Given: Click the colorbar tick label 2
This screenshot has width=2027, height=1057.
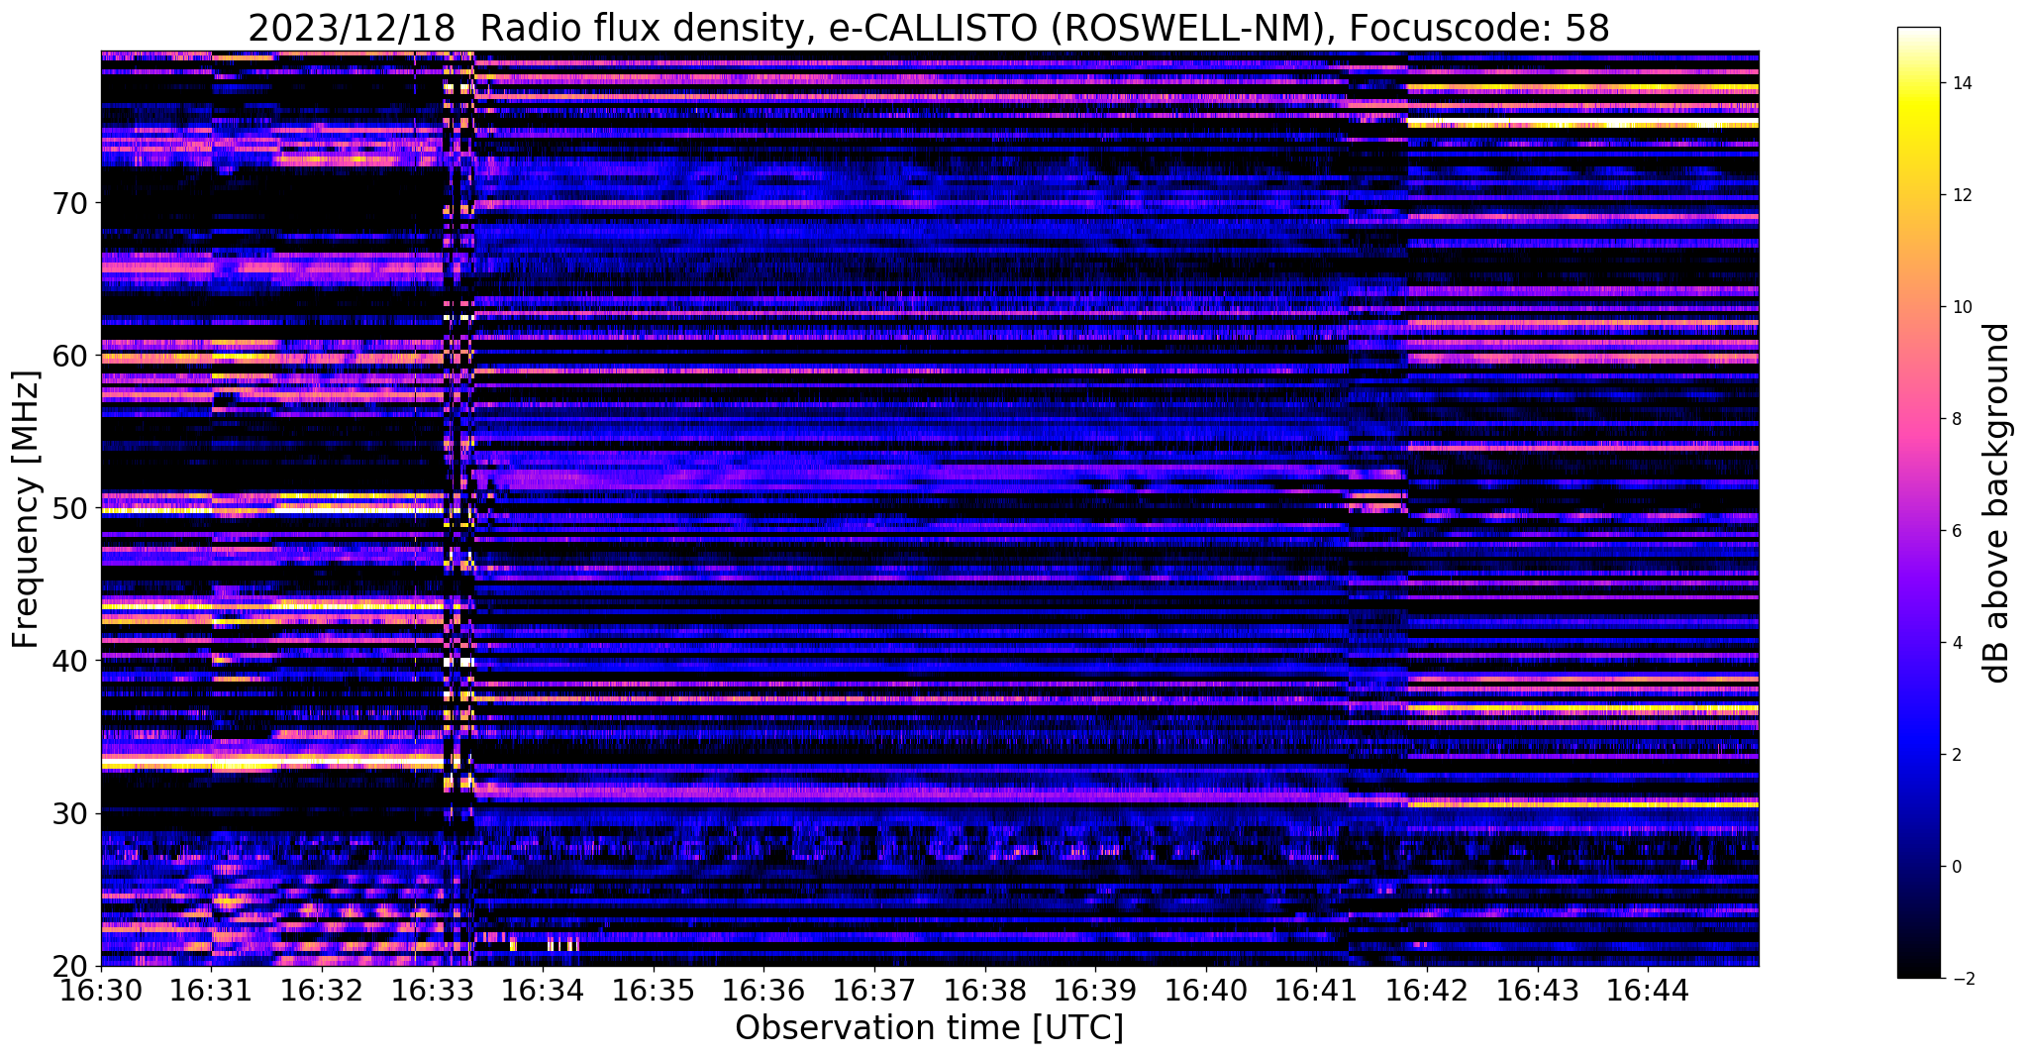Looking at the screenshot, I should tap(1956, 755).
